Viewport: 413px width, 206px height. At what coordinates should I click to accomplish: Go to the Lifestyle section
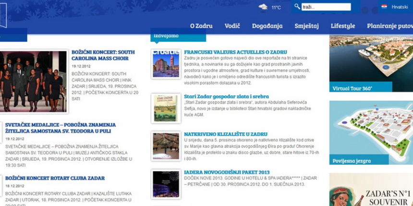[343, 26]
